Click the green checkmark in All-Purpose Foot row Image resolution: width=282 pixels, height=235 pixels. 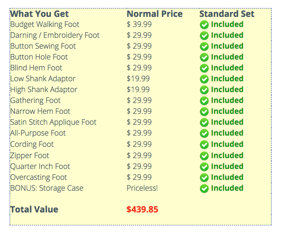click(x=204, y=133)
